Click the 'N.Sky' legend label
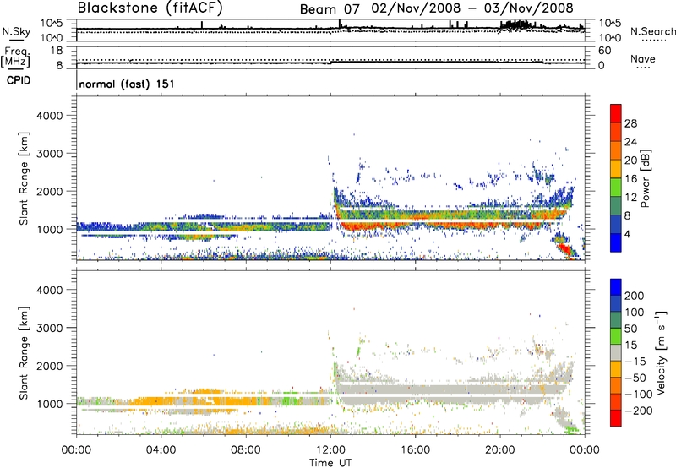The width and height of the screenshot is (676, 468). pyautogui.click(x=16, y=31)
